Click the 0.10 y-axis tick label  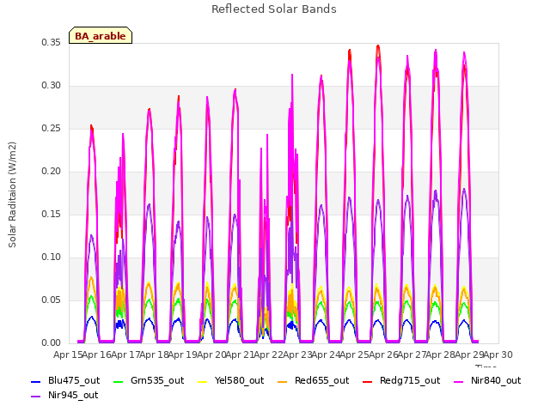coord(52,257)
